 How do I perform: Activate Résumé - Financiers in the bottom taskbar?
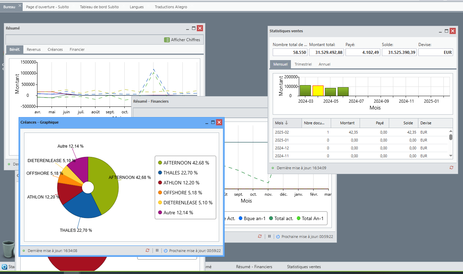254,267
